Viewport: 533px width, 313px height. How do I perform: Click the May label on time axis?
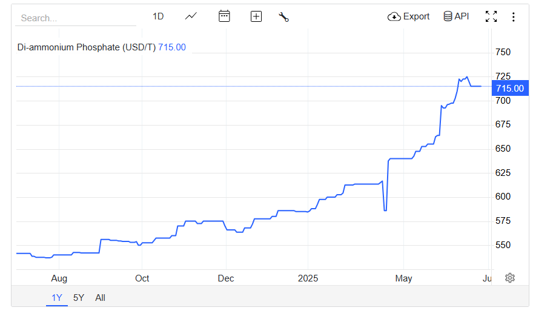[403, 278]
